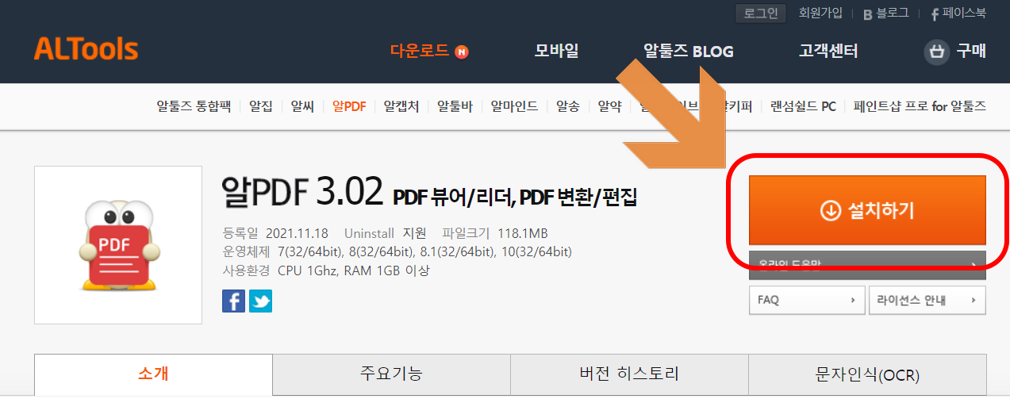The image size is (1010, 418).
Task: Select 알씨 in product submenu
Action: pos(302,106)
